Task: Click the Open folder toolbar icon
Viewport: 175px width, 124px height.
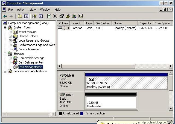Action: click(68, 16)
